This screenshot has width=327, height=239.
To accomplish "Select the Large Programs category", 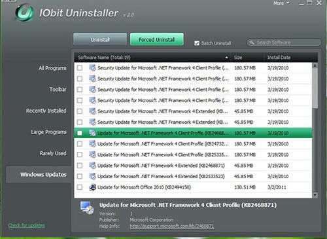I will coord(48,132).
